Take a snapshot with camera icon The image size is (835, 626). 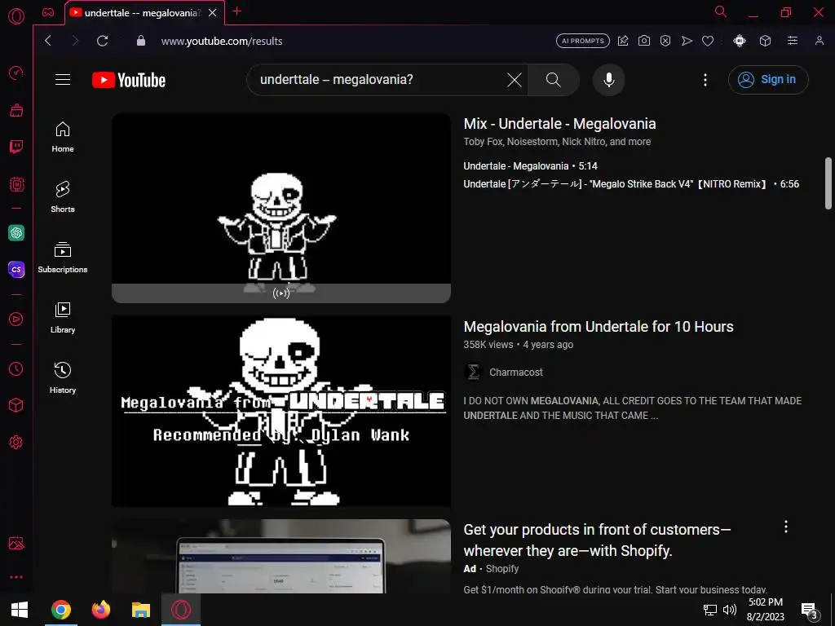pos(644,41)
